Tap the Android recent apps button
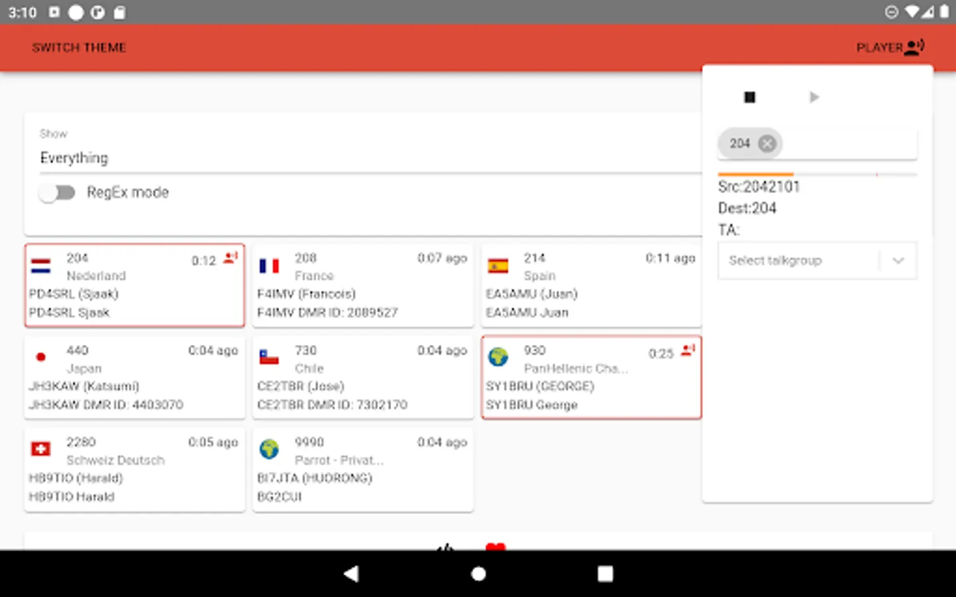 coord(605,574)
